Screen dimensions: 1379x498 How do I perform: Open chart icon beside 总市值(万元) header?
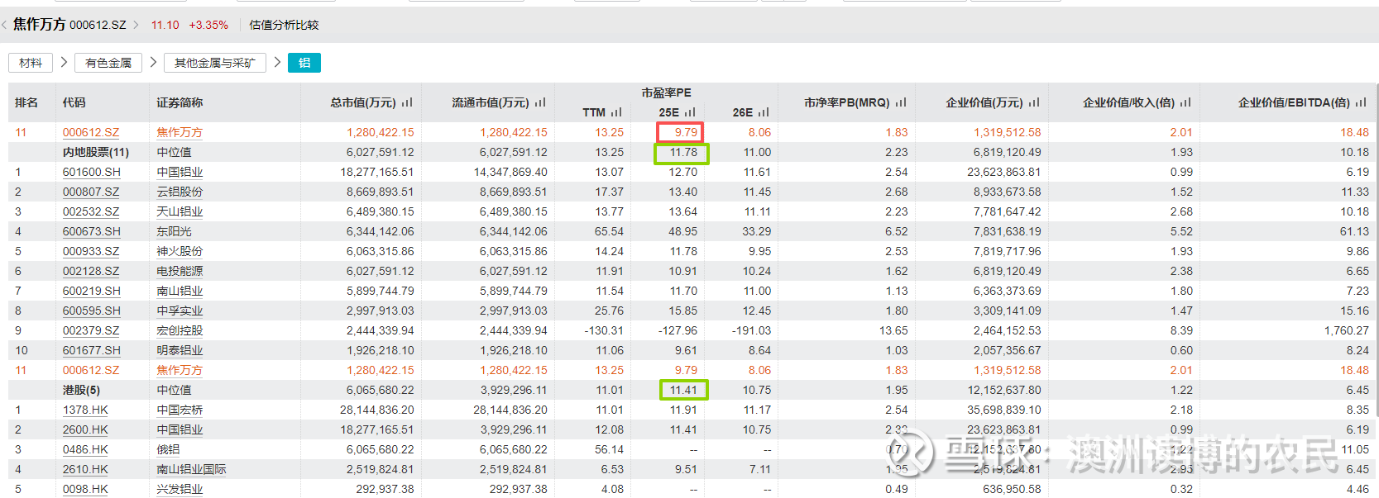point(407,102)
